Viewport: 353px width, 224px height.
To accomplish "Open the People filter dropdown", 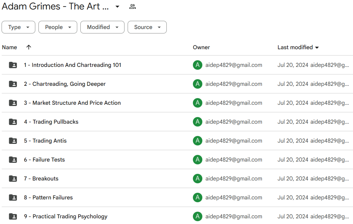I will click(58, 27).
